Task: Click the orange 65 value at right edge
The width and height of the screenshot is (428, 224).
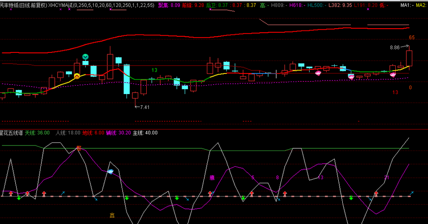Action: point(411,38)
